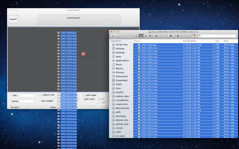Open Downloads in Finder sidebar

[121, 80]
